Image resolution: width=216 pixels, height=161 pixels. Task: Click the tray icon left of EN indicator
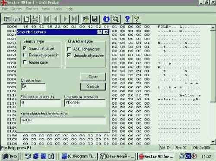182,156
